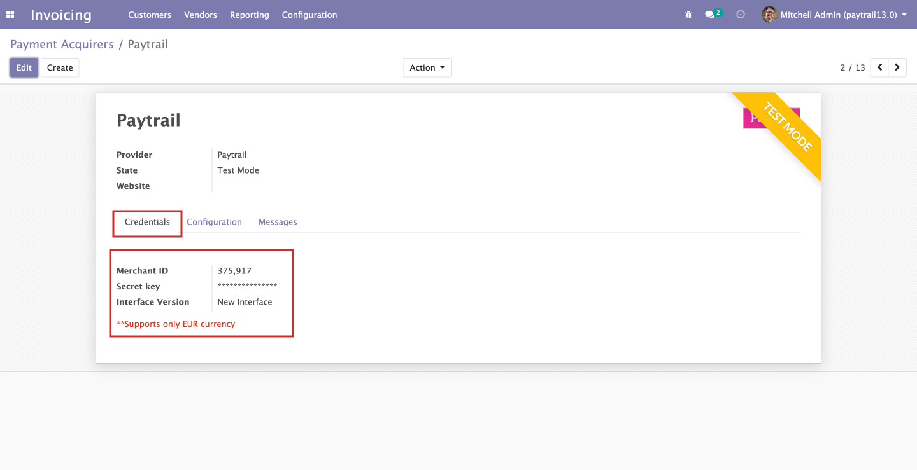Click the Secret key label

pyautogui.click(x=138, y=286)
